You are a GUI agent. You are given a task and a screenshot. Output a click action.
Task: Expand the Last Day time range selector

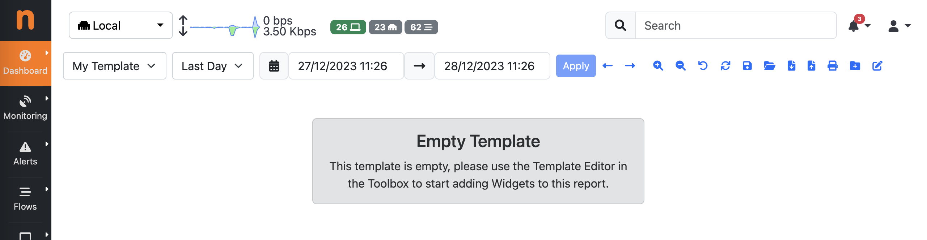tap(212, 66)
